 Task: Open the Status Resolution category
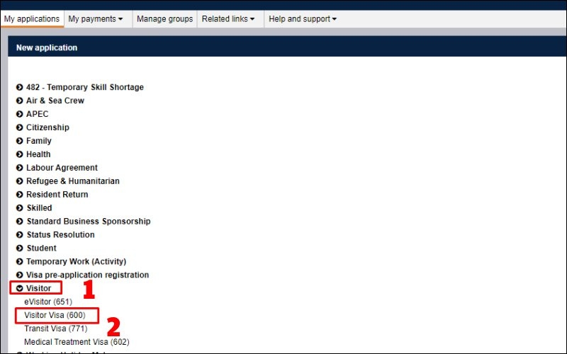click(20, 235)
